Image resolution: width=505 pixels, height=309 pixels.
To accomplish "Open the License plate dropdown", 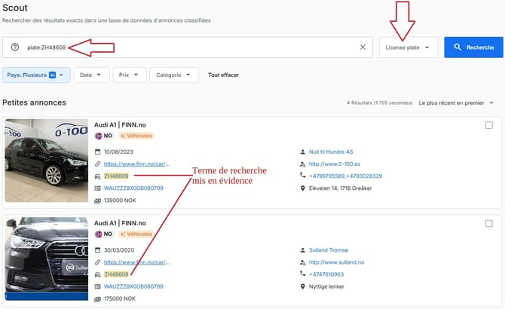I will [409, 47].
